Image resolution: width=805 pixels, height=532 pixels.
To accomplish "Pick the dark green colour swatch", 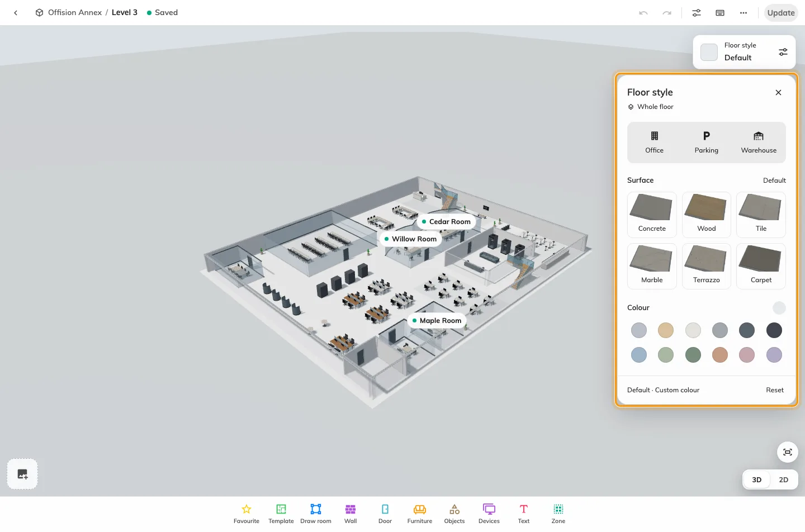I will [693, 355].
